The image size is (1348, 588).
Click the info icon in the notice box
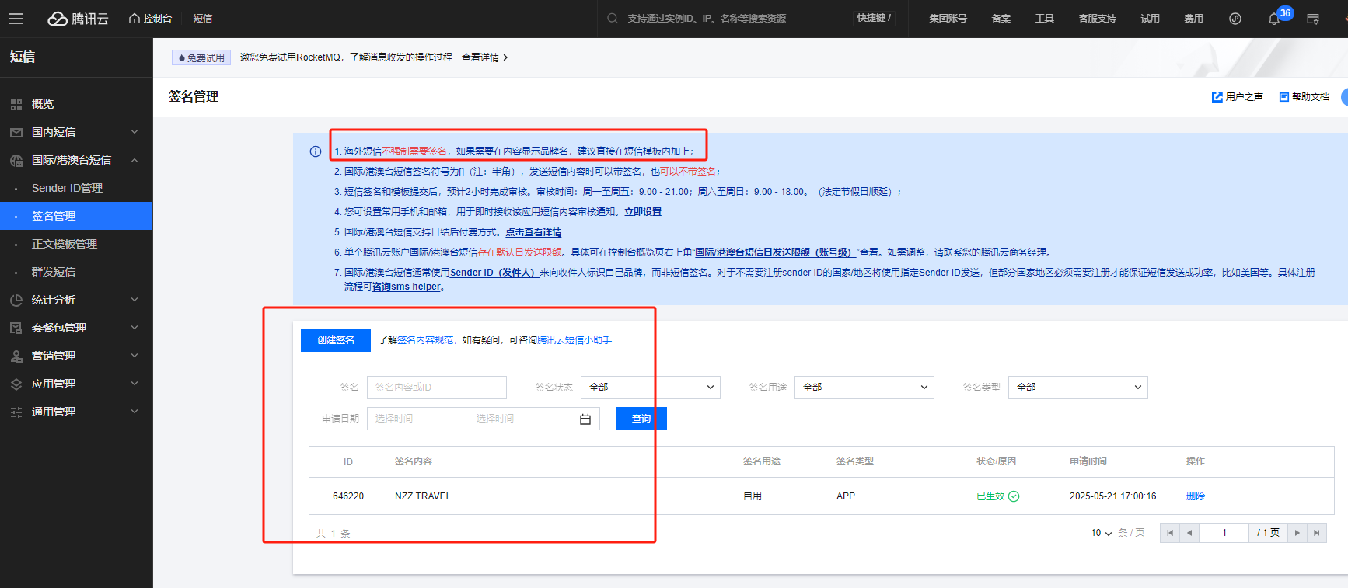(x=316, y=151)
